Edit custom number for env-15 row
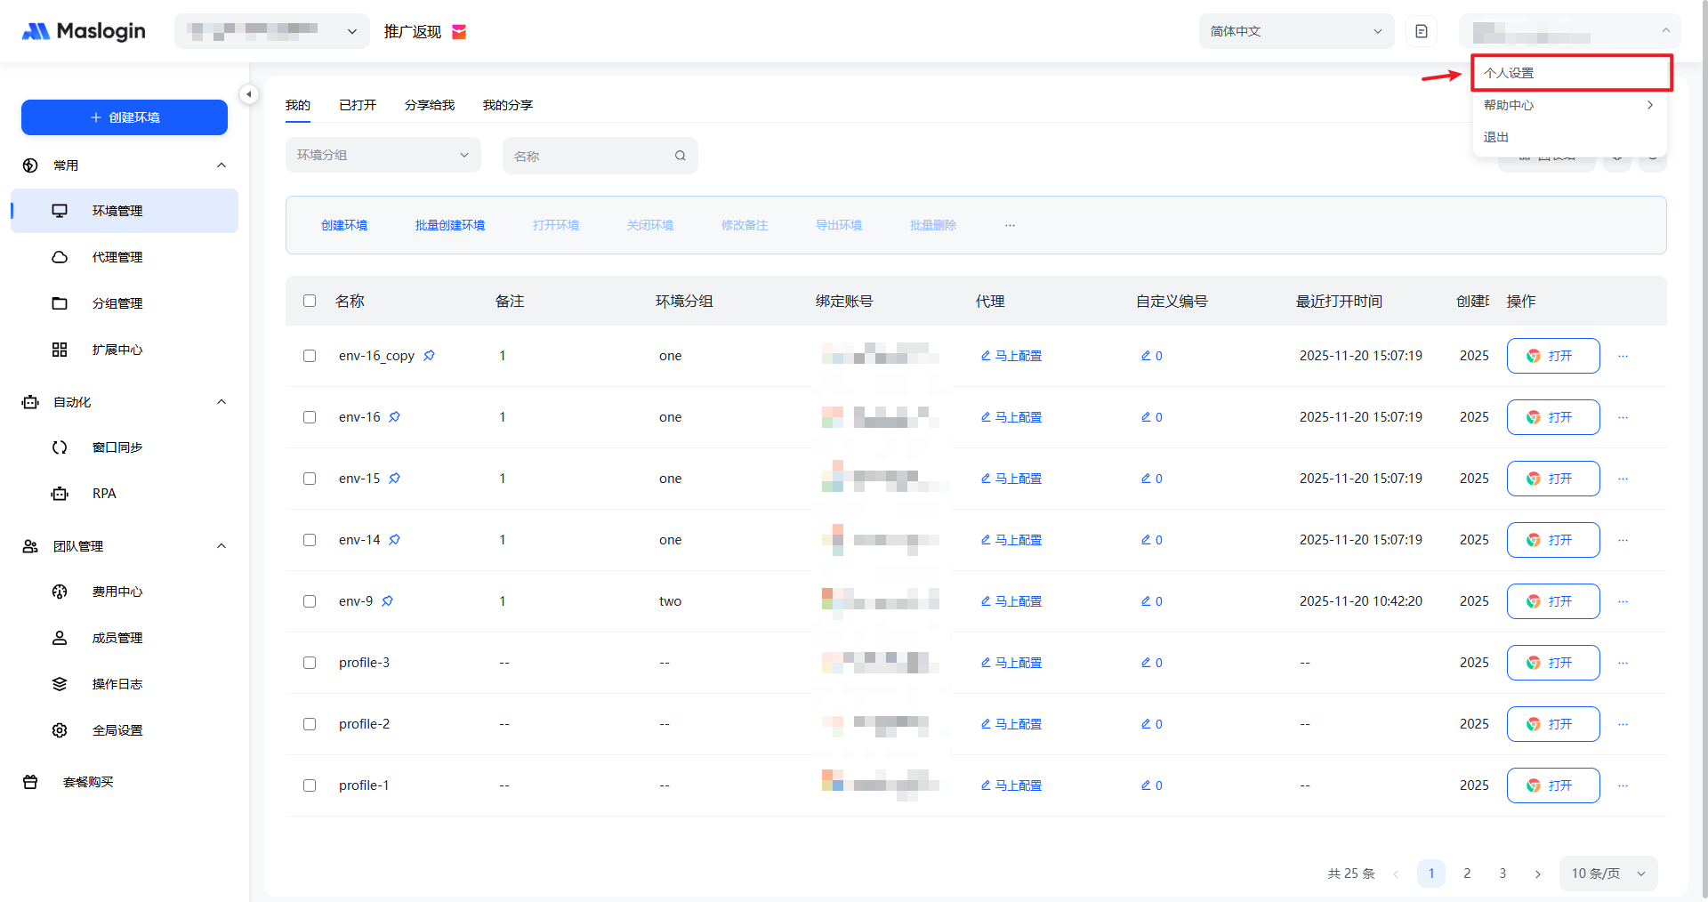1708x902 pixels. click(1151, 479)
